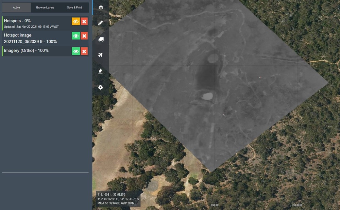340x210 pixels.
Task: Remove the Imagery (Ortho) layer
Action: (x=84, y=51)
